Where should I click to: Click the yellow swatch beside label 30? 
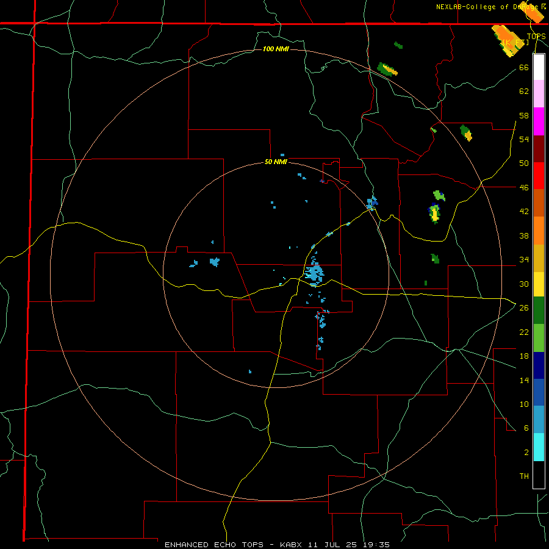539,284
